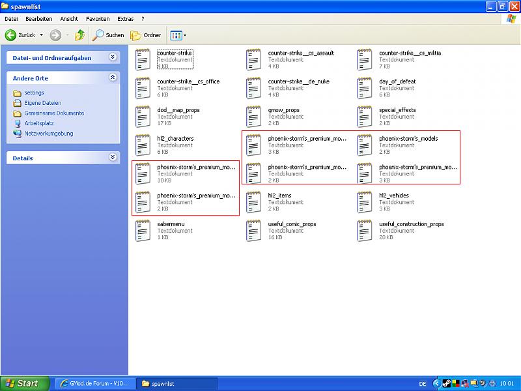Toggle the Ordner folders pane
The height and width of the screenshot is (391, 521).
[x=146, y=35]
